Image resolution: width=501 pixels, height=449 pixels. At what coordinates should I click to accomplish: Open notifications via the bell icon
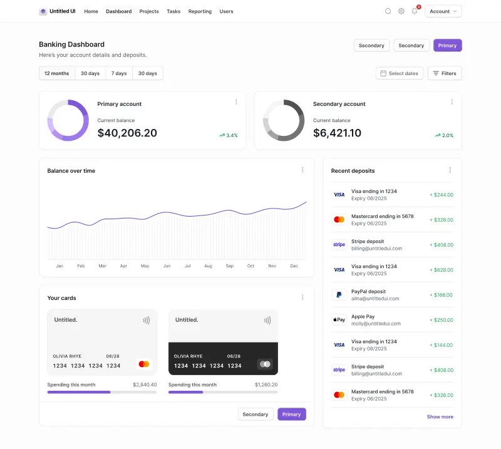coord(414,11)
